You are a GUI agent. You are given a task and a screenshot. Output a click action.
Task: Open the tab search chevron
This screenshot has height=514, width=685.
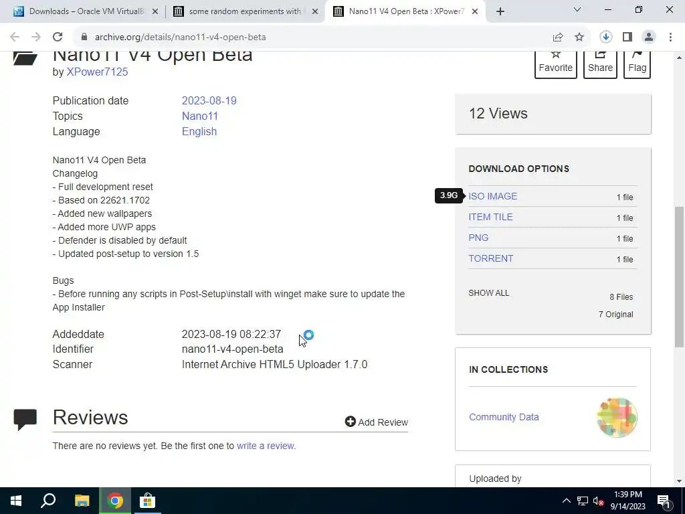point(577,9)
